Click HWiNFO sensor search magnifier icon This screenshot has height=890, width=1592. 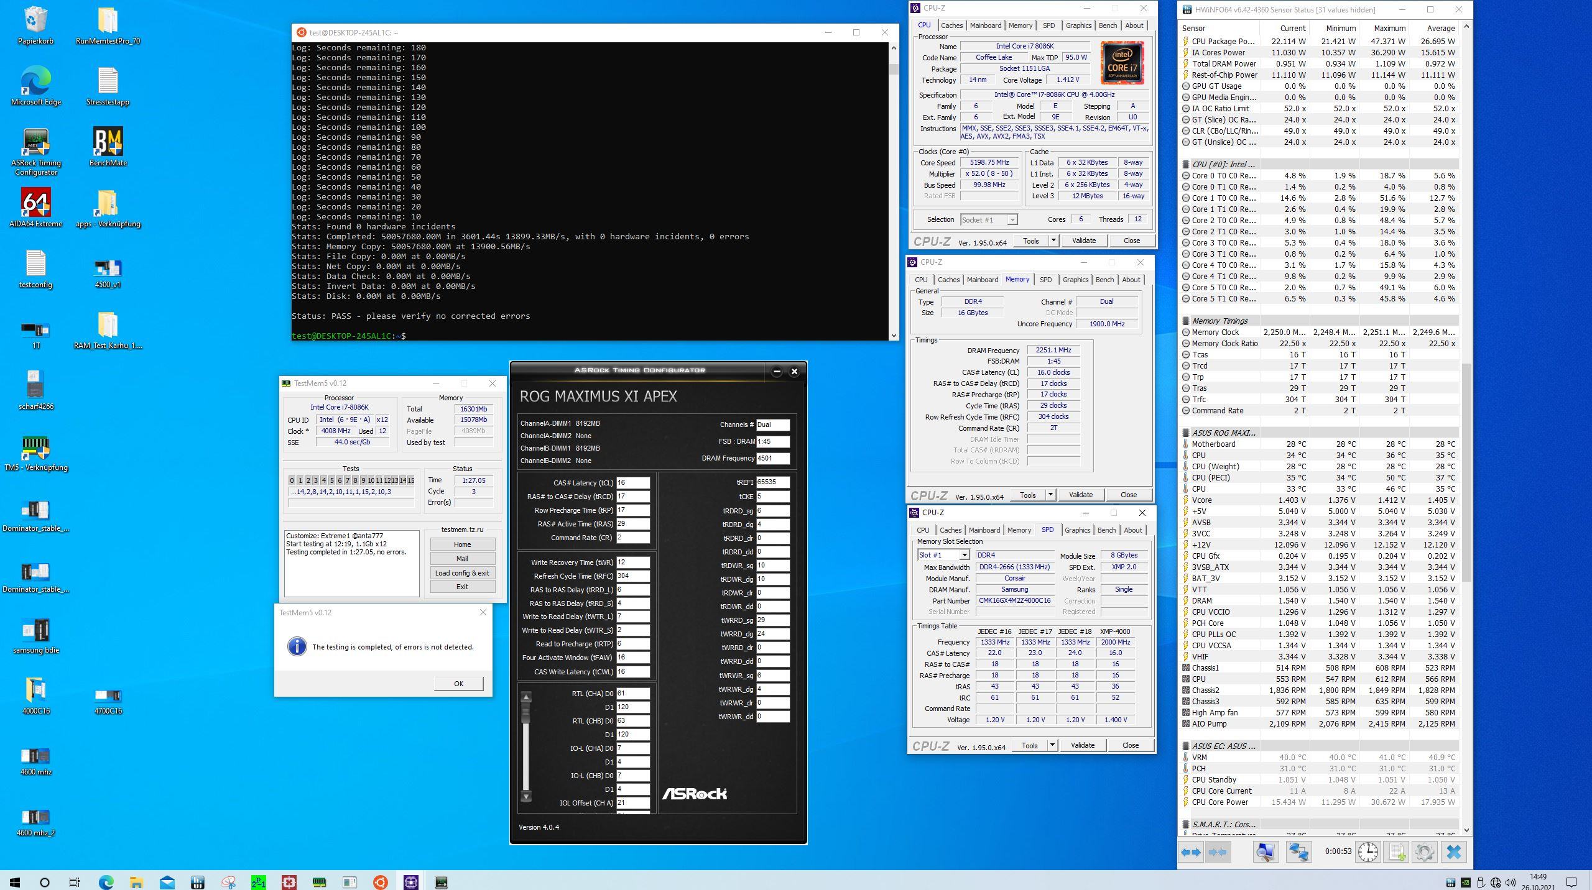click(1265, 852)
